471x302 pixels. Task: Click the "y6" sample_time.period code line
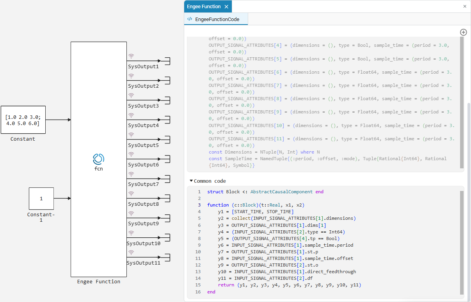286,245
